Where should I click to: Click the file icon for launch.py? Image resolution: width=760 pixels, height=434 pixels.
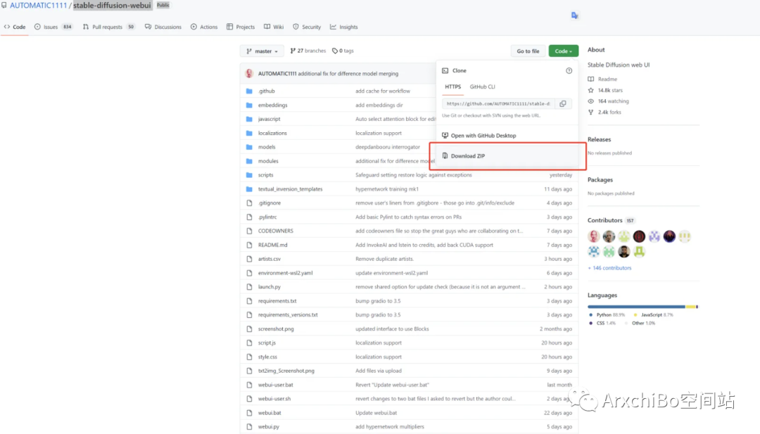pos(249,287)
